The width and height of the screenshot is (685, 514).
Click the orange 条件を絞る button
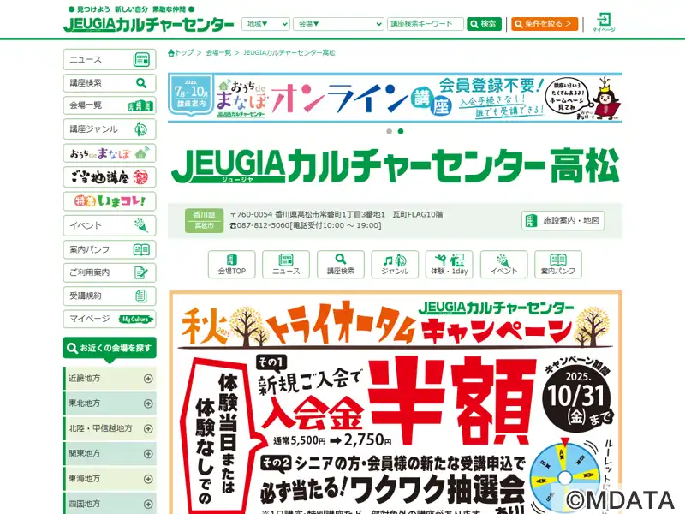coord(545,24)
